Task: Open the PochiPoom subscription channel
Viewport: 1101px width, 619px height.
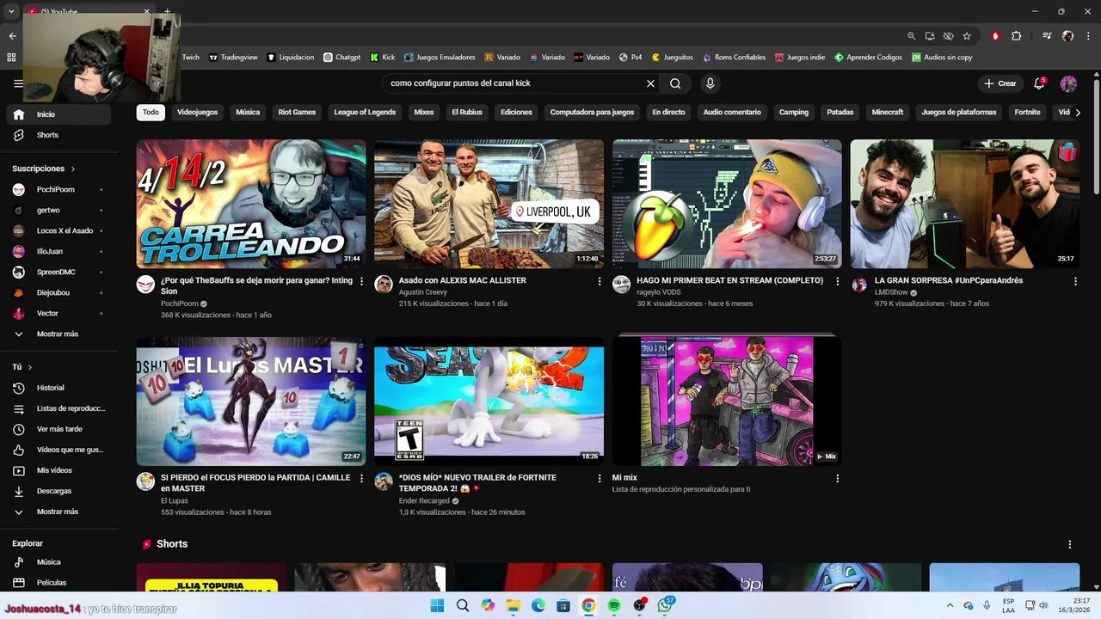Action: pos(58,189)
